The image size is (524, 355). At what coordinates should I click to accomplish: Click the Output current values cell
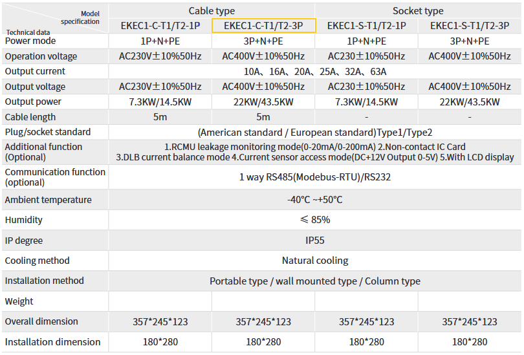pyautogui.click(x=315, y=71)
